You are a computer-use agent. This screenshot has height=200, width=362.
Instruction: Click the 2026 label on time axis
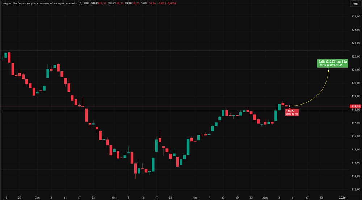tap(342, 198)
